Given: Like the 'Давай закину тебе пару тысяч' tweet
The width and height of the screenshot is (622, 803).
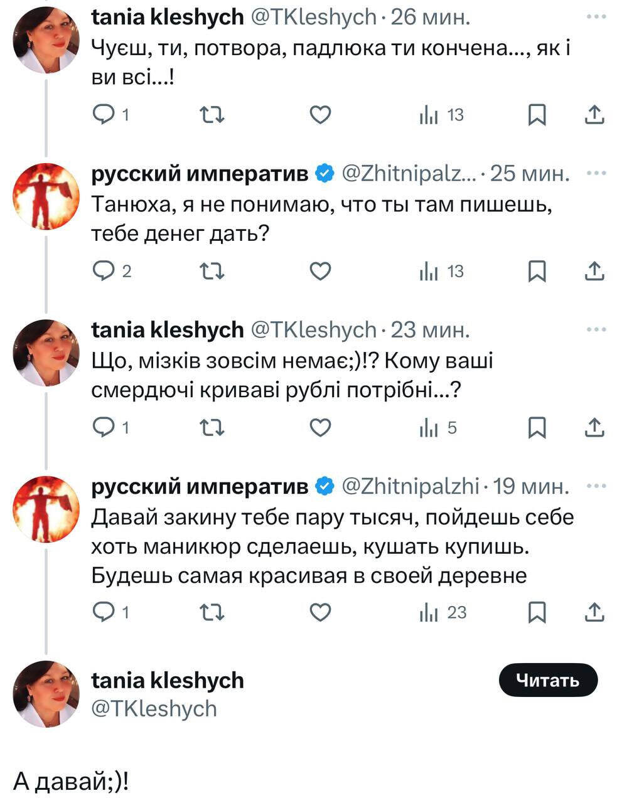Looking at the screenshot, I should (320, 612).
